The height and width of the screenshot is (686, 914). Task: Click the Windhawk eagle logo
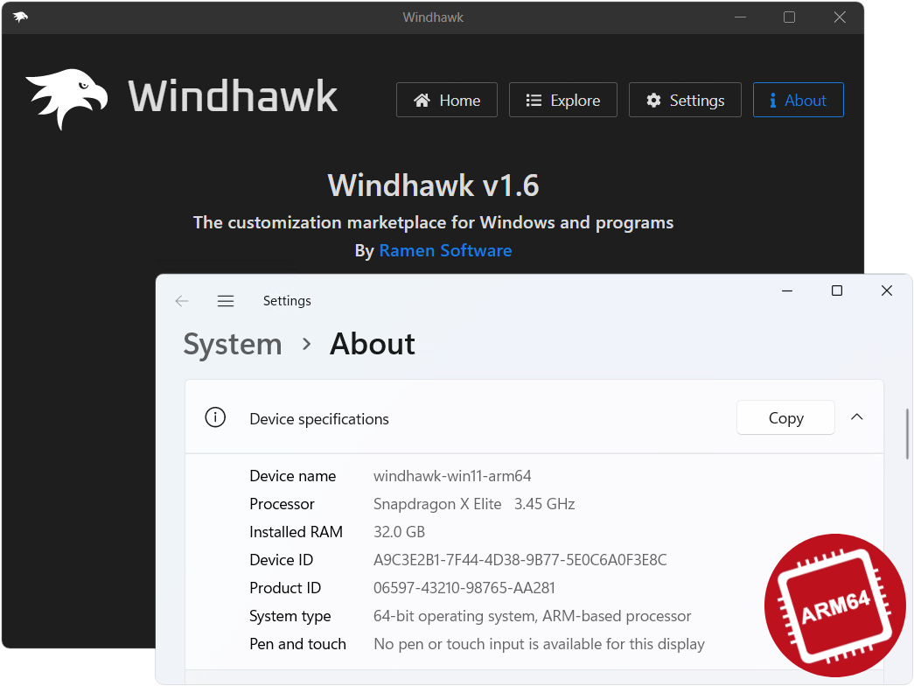pyautogui.click(x=68, y=94)
